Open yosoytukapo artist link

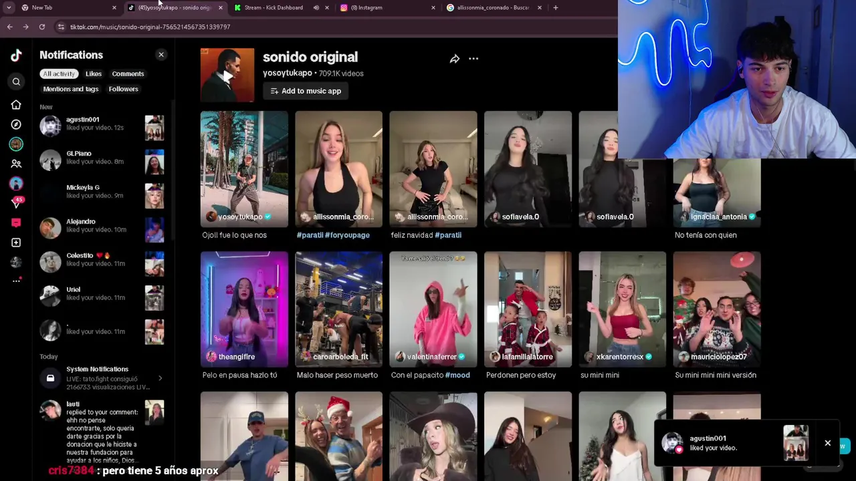tap(288, 73)
